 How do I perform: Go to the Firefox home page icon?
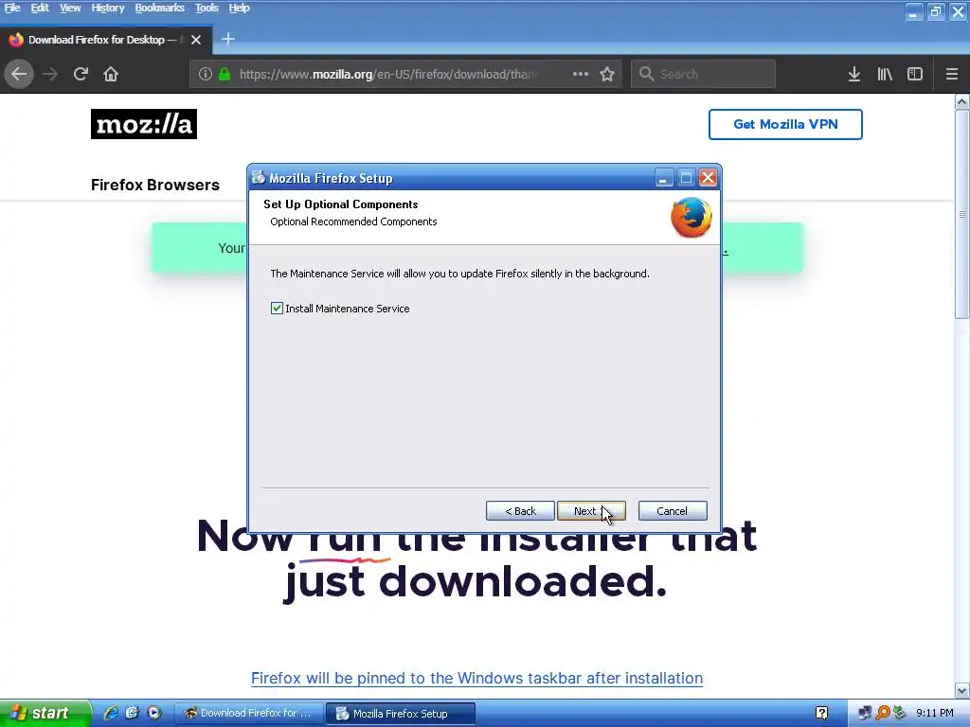pyautogui.click(x=111, y=74)
